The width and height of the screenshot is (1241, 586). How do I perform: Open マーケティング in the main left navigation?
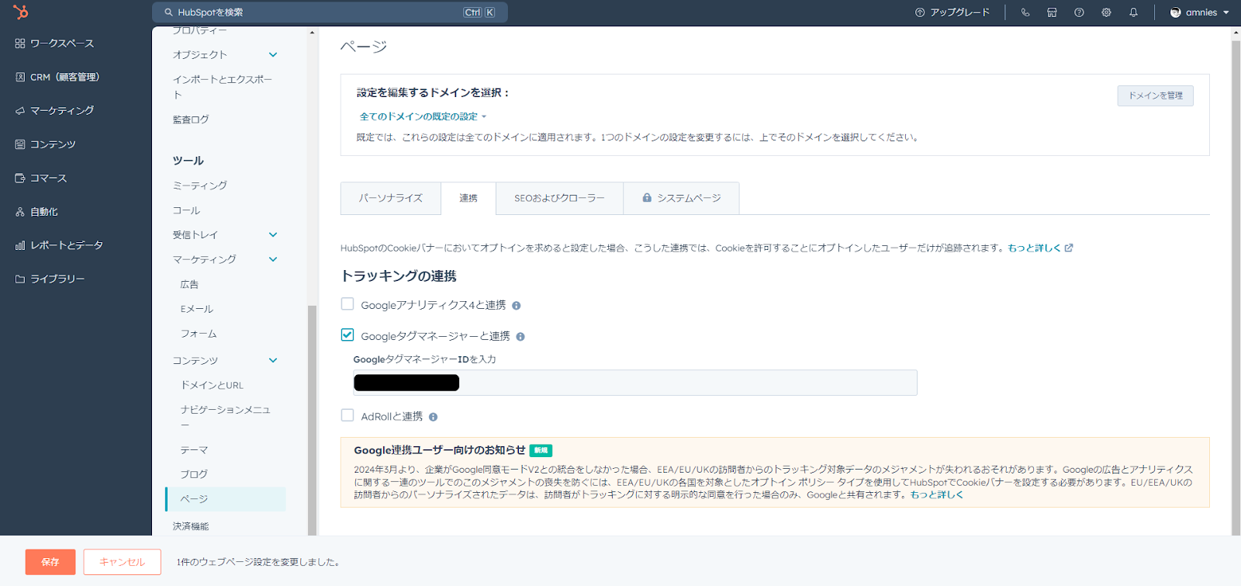click(x=54, y=110)
